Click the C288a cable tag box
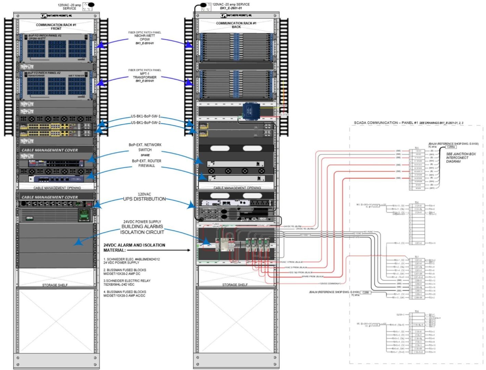The image size is (486, 370). 451,147
